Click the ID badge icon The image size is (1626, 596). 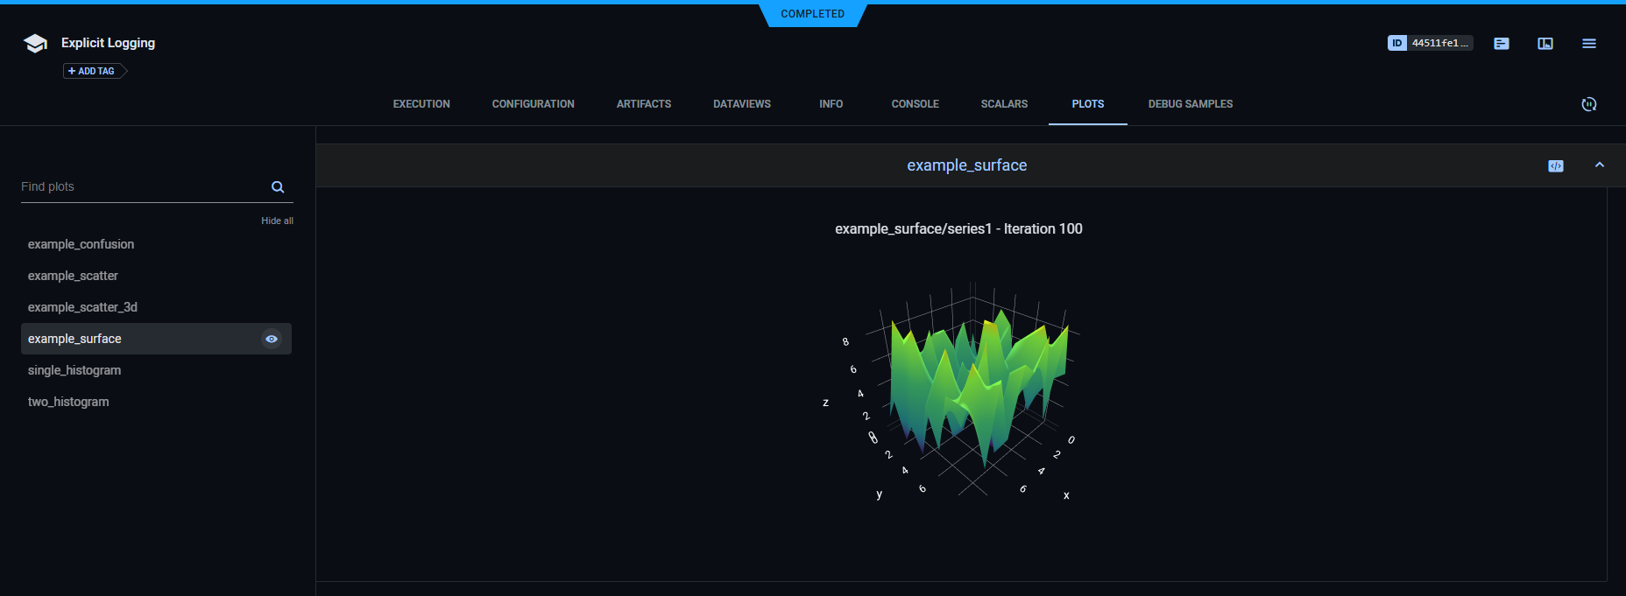coord(1396,43)
